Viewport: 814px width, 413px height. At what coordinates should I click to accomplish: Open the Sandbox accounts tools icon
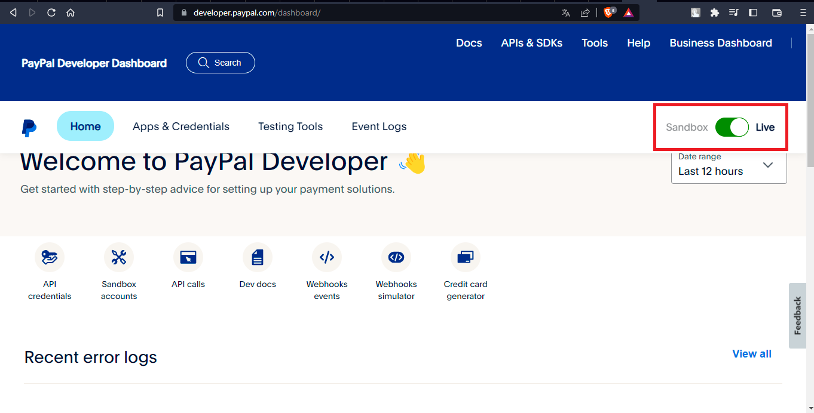click(119, 257)
